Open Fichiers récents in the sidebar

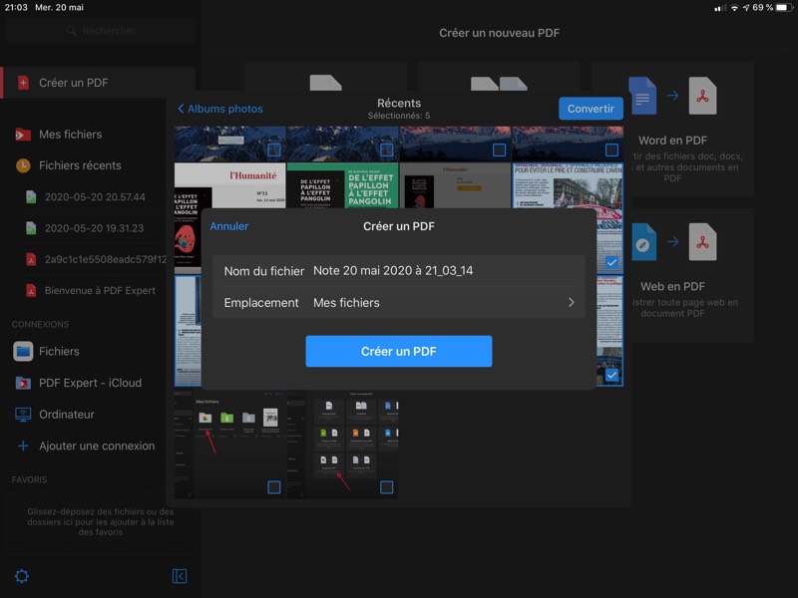tap(80, 165)
